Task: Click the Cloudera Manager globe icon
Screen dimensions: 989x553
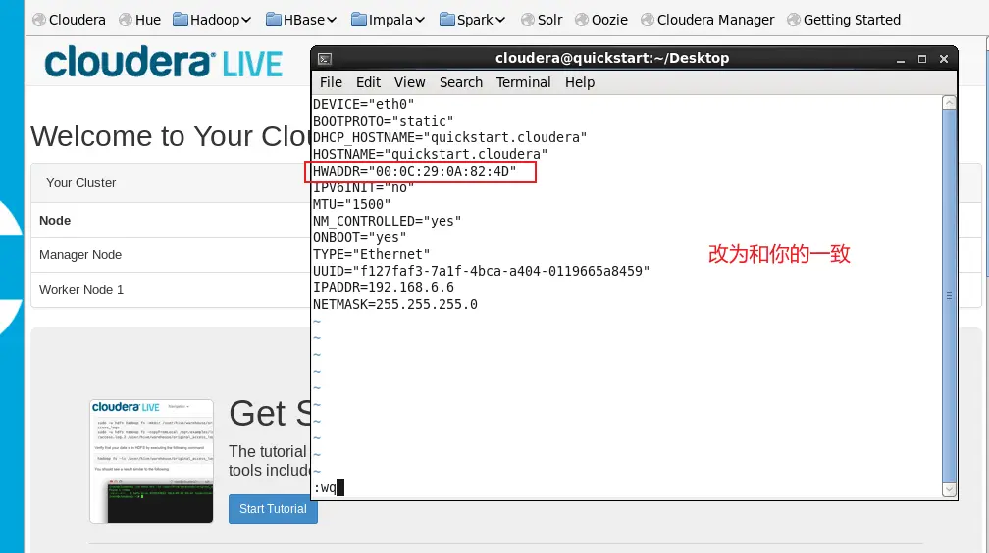Action: 648,21
